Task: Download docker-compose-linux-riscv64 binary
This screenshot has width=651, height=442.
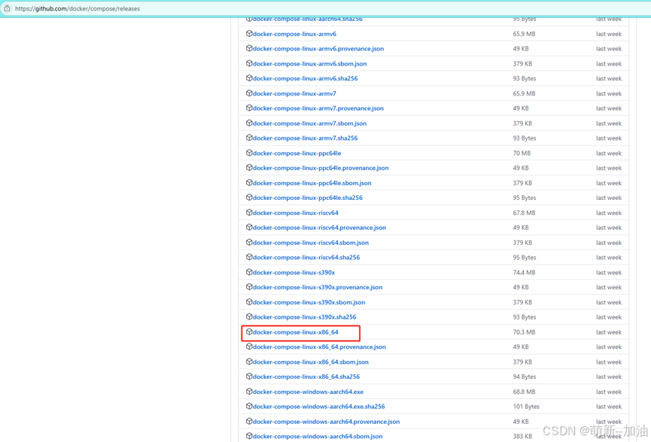Action: (x=296, y=213)
